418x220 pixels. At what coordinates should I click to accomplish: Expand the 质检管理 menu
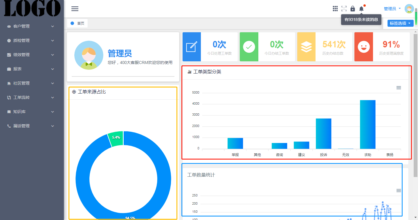(32, 40)
